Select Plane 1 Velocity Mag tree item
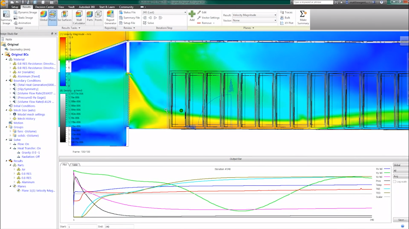Image resolution: width=409 pixels, height=229 pixels. click(38, 191)
